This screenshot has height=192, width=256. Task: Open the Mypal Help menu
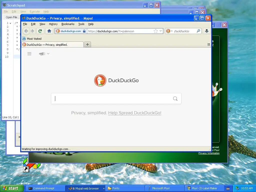91,24
